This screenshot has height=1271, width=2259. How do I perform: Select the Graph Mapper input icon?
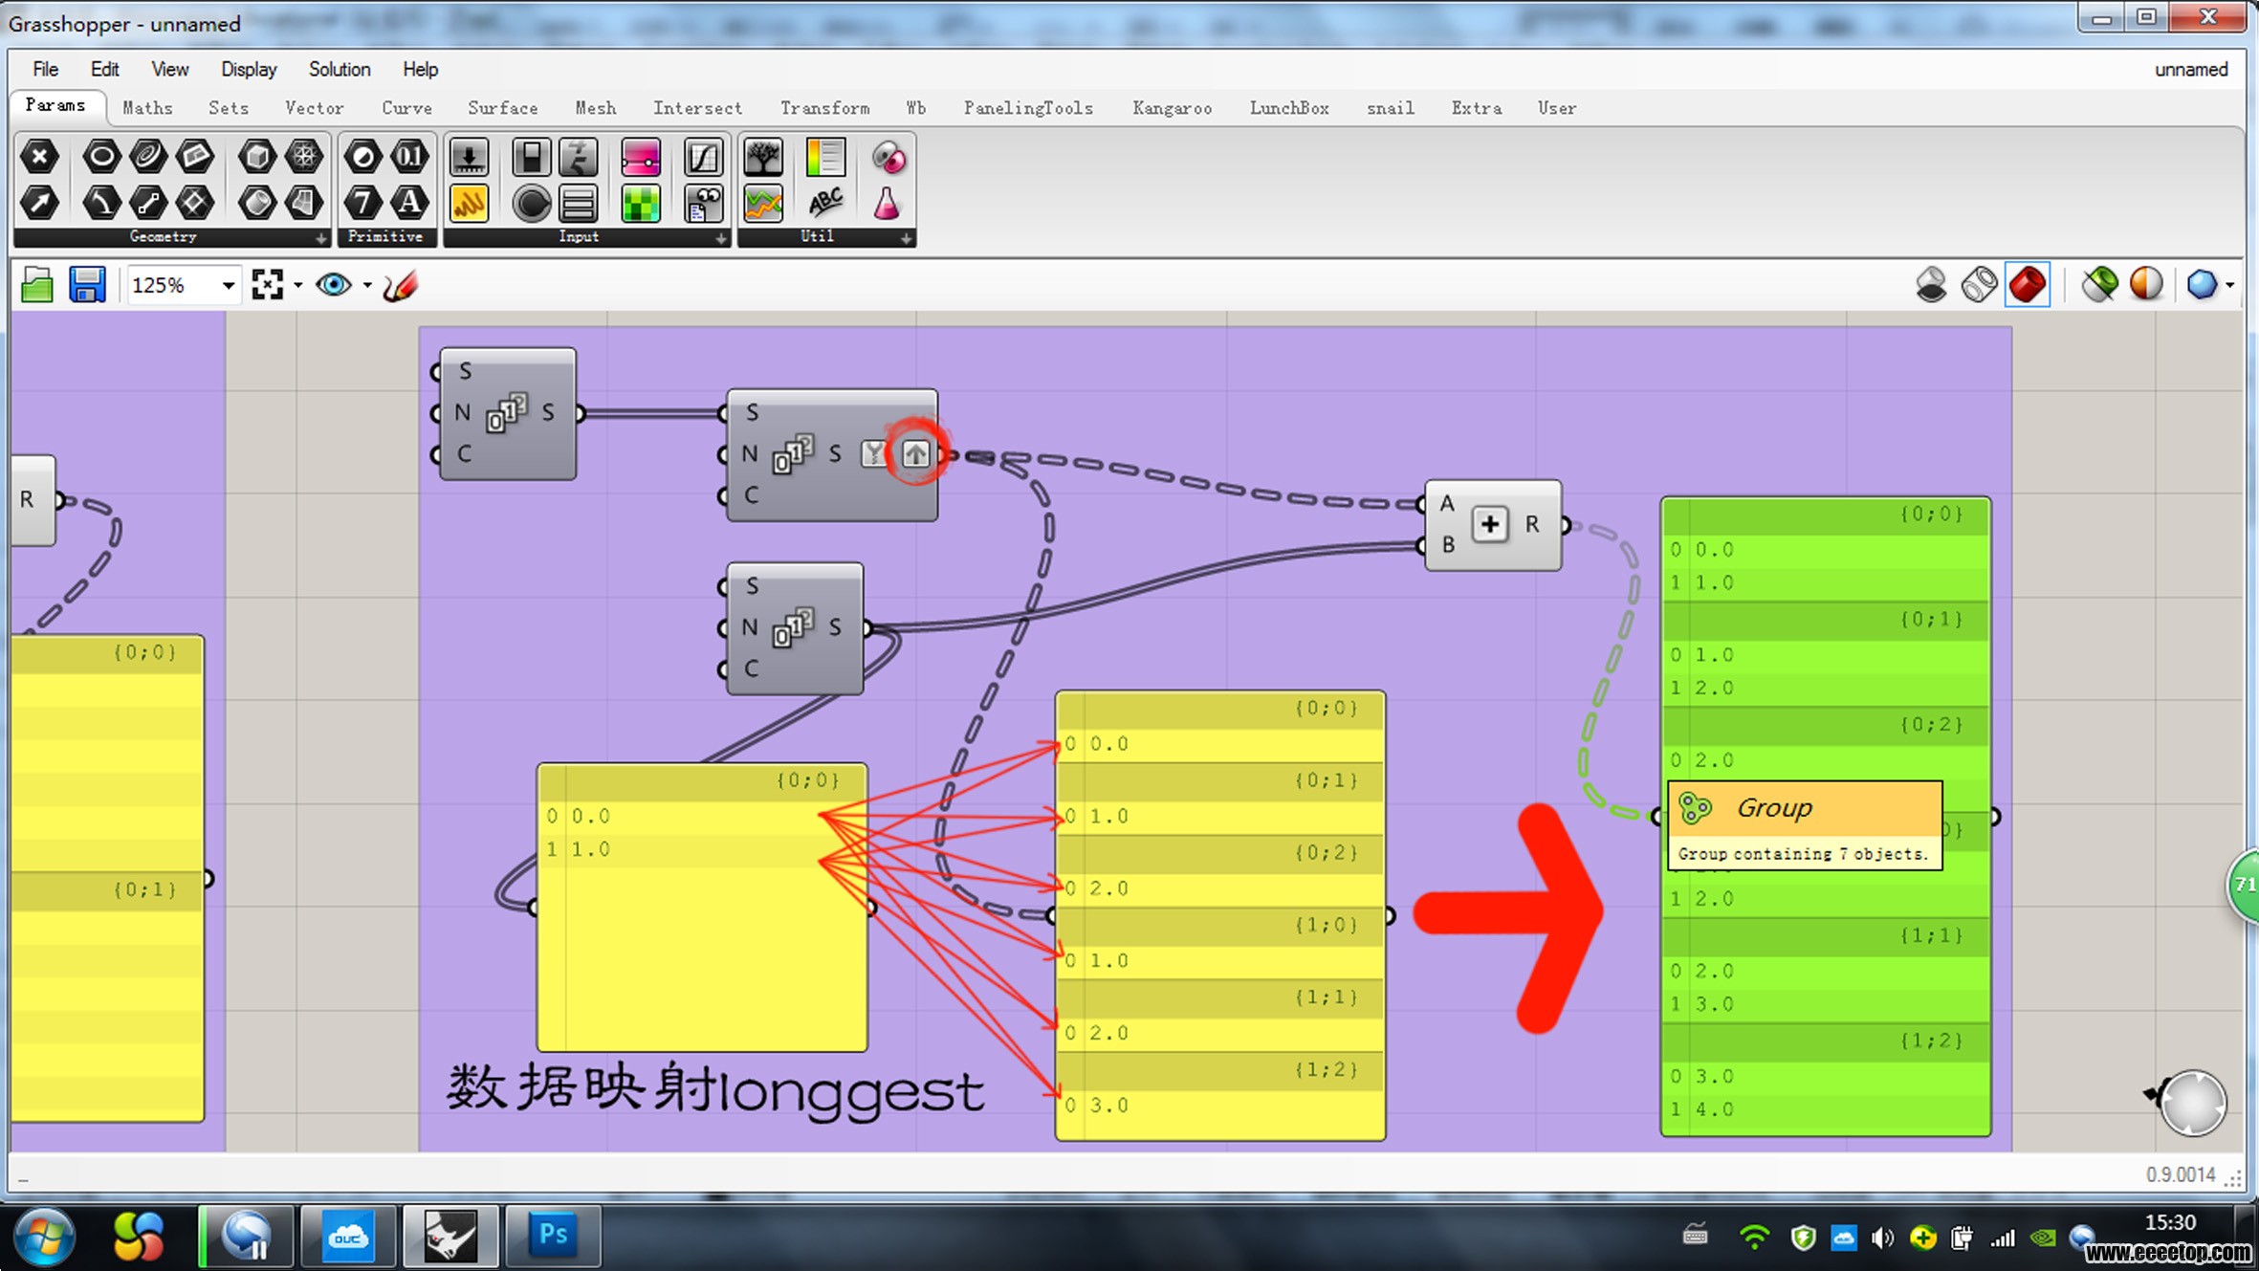[703, 157]
